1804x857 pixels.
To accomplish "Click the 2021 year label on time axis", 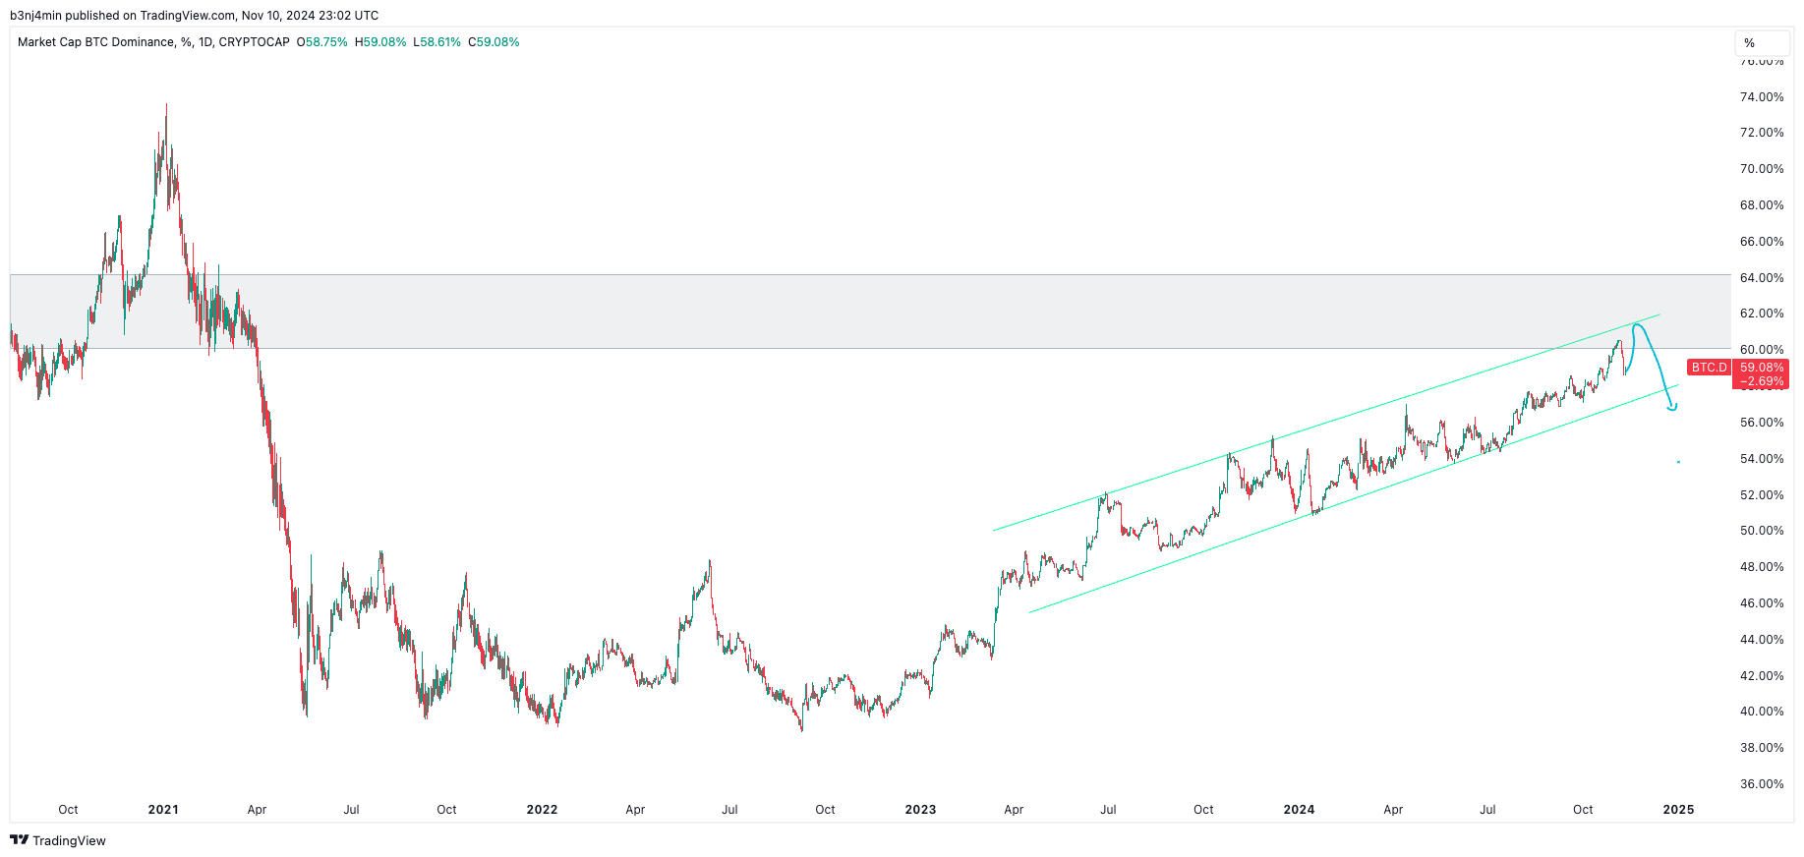I will 163,810.
